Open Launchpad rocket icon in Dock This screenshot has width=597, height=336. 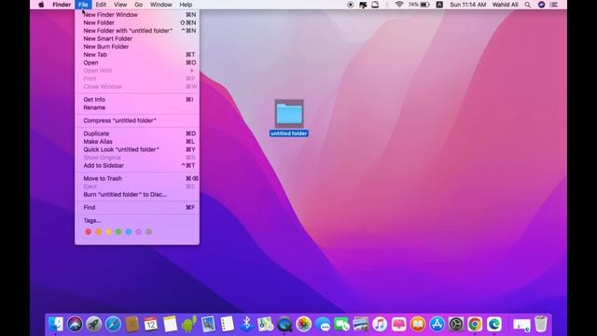point(94,324)
